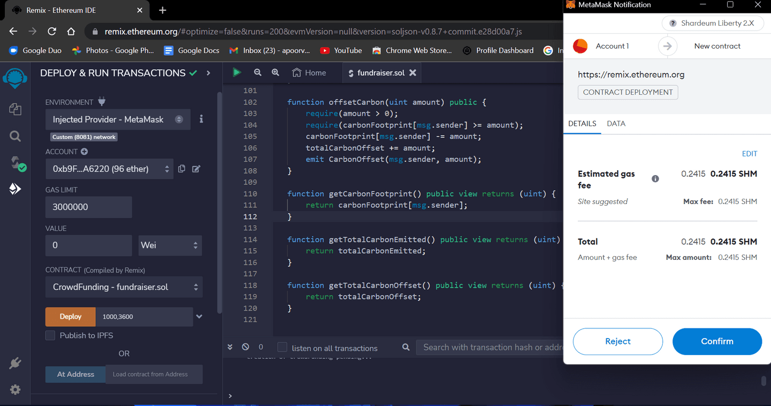Click the Custom (8081) network badge
The height and width of the screenshot is (406, 771).
click(84, 137)
